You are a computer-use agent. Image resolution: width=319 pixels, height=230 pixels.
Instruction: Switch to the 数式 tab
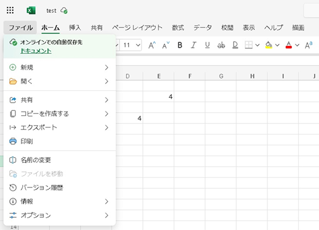[178, 27]
